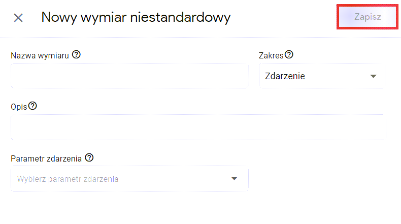Screen dimensions: 401x224
Task: Click the Nowy wymiar niestandardowy heading
Action: tap(136, 17)
